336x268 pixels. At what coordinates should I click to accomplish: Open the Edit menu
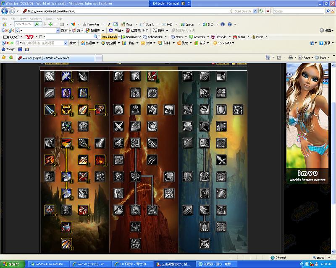tap(13, 19)
